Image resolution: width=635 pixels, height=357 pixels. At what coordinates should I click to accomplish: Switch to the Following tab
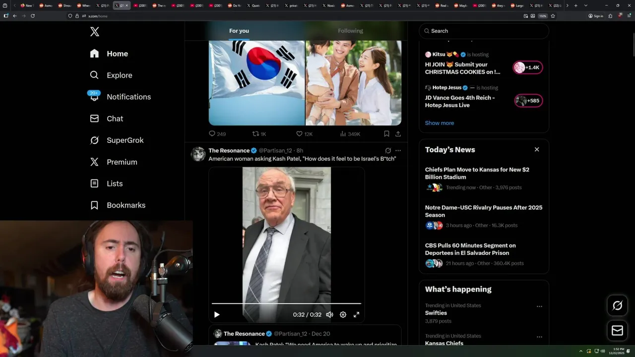351,31
